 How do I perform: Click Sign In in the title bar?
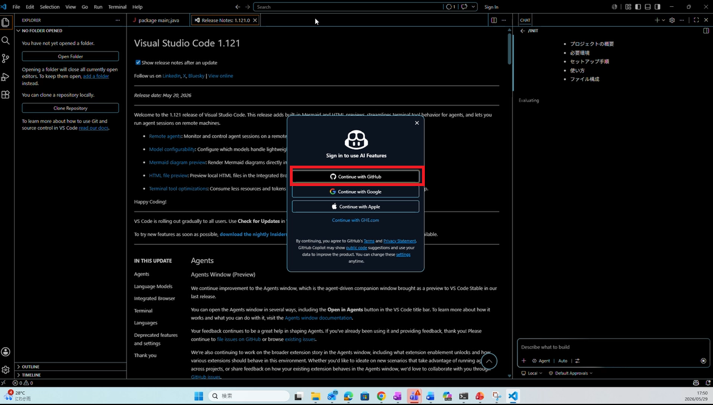click(x=491, y=7)
